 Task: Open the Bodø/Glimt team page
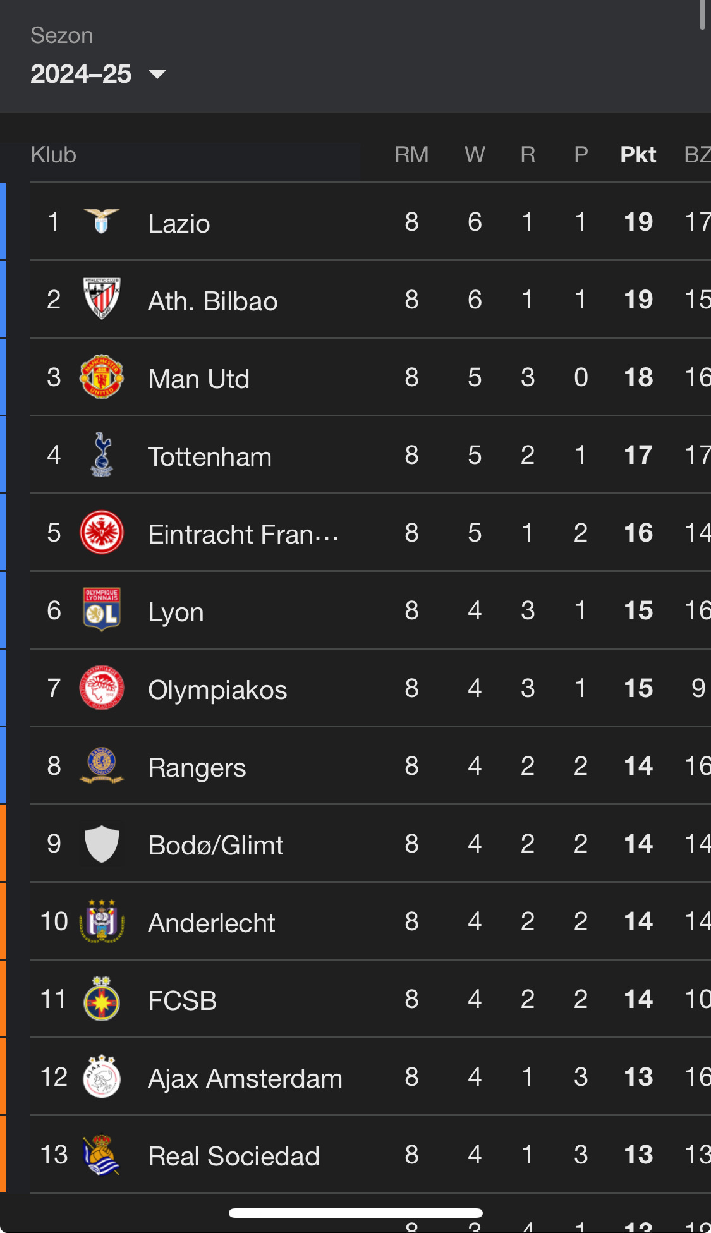point(216,845)
